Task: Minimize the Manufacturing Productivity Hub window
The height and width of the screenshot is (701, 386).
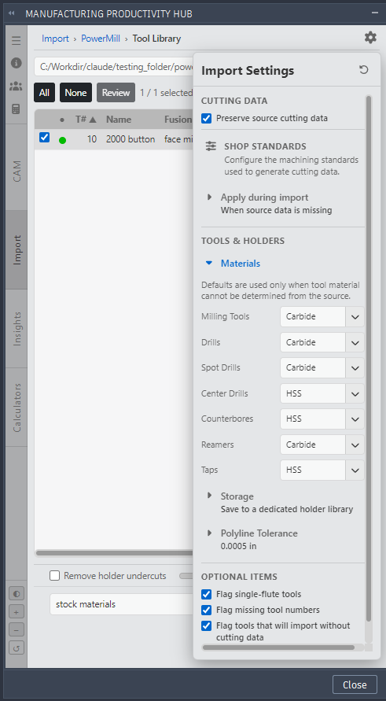Action: point(375,13)
